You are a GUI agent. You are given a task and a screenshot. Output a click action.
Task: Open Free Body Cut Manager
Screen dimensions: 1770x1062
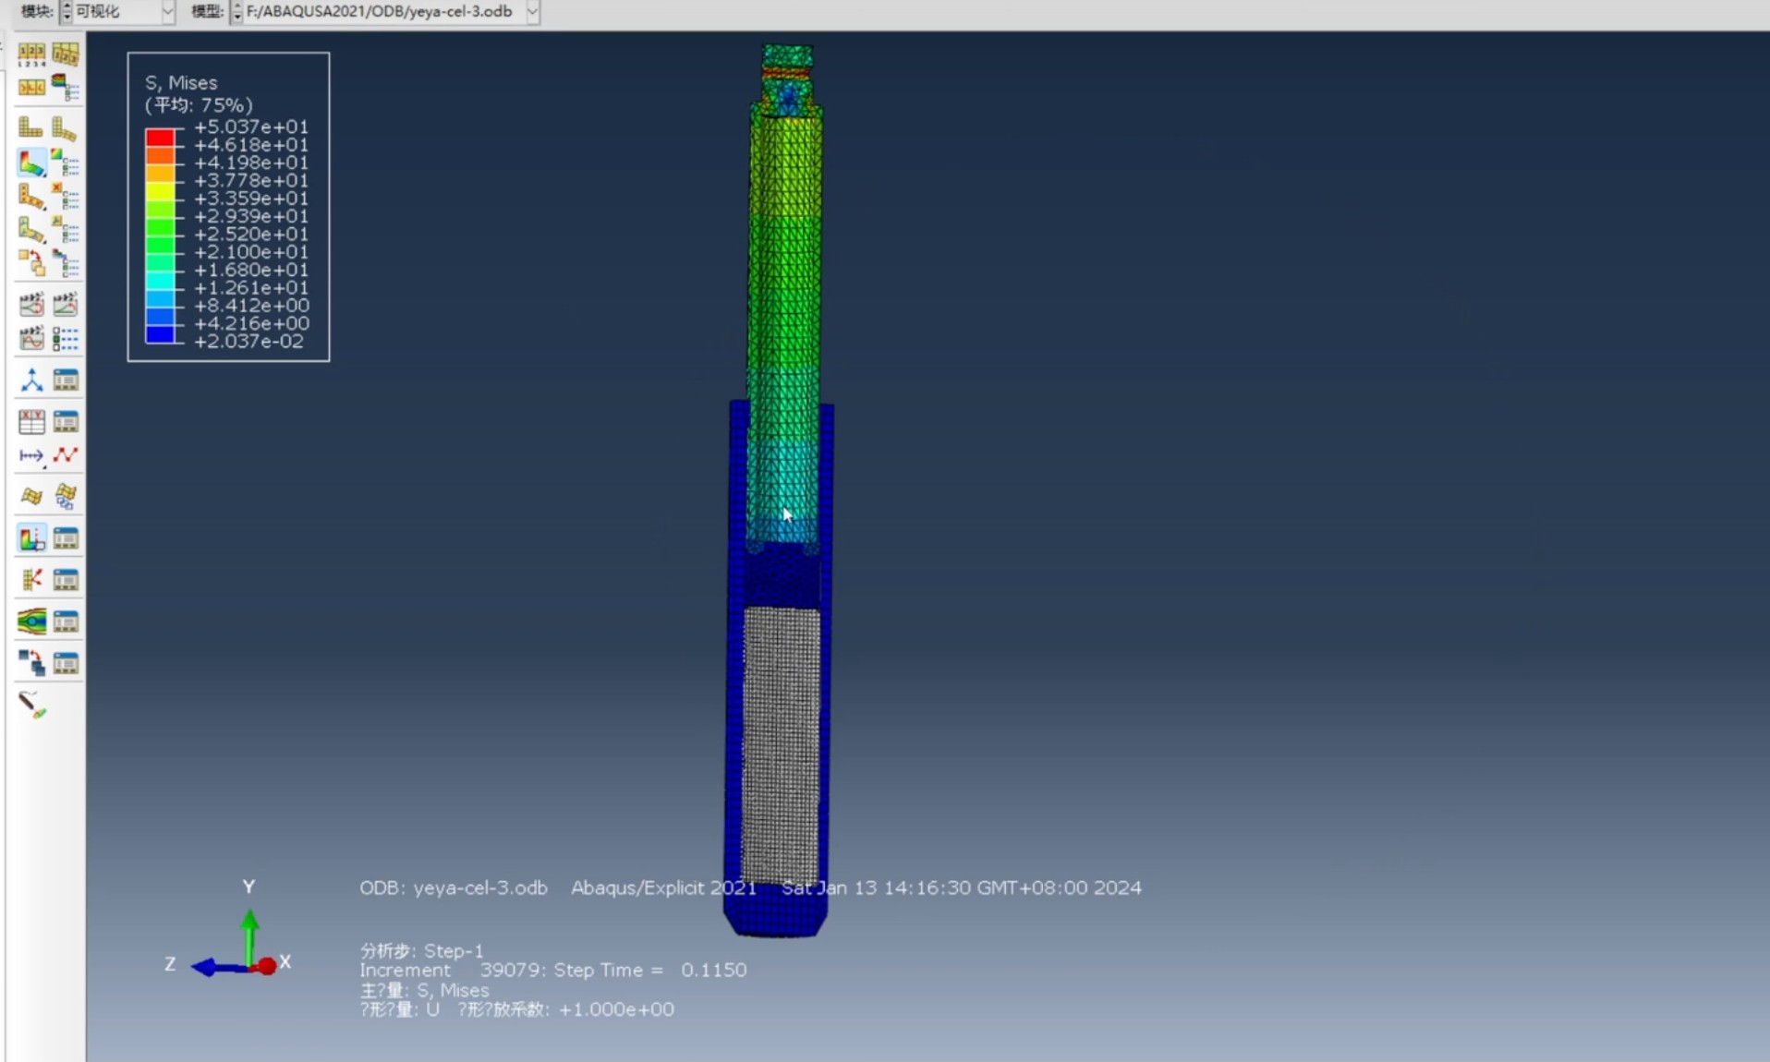(x=66, y=580)
